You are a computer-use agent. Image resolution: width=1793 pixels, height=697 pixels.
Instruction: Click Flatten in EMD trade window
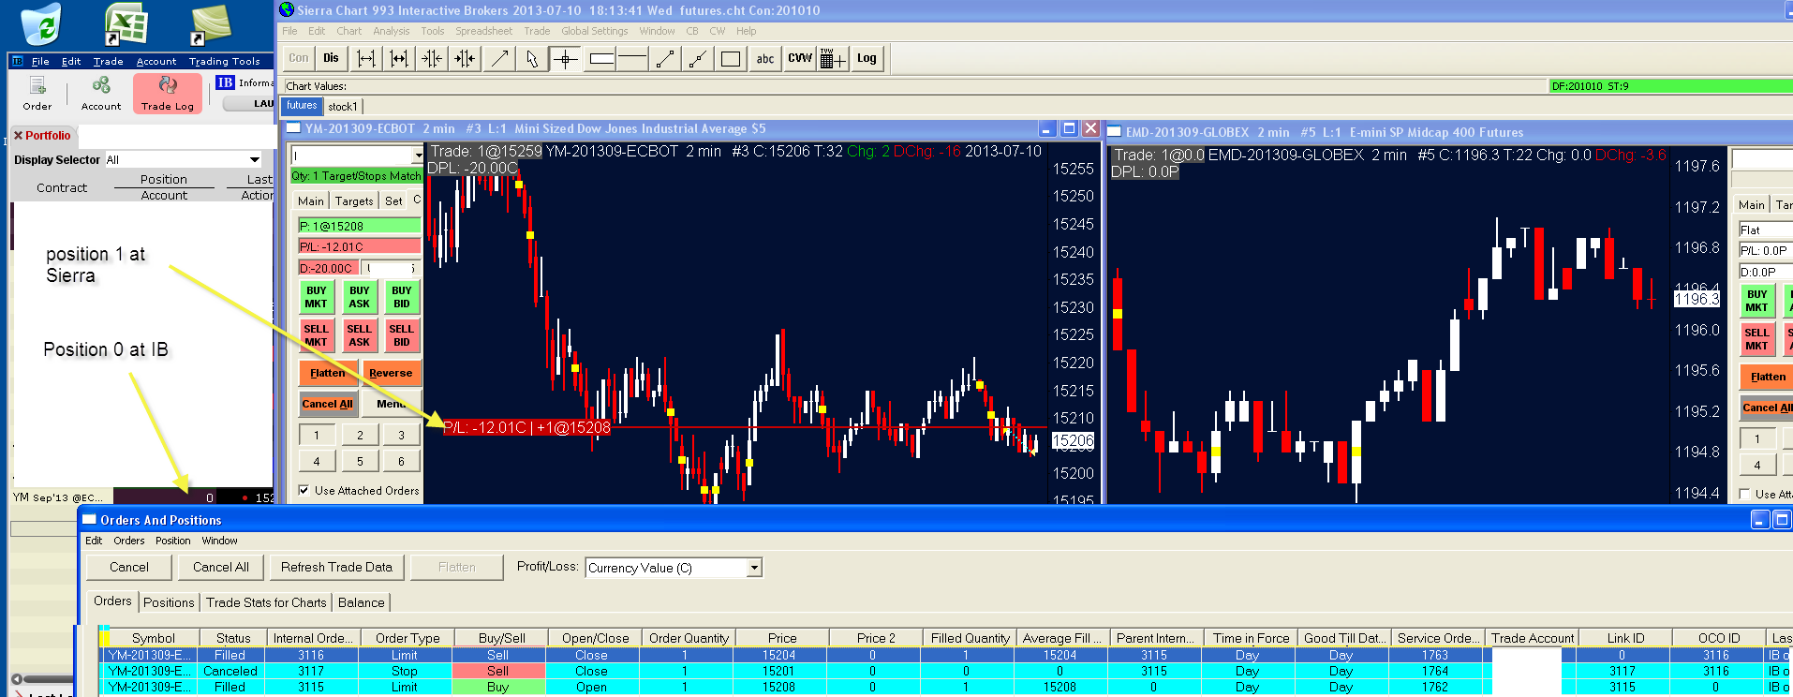(1768, 377)
